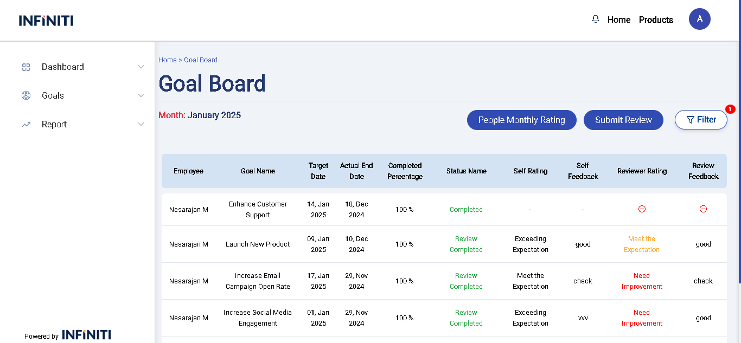741x343 pixels.
Task: Click the red Reviewer Rating minus icon
Action: [642, 209]
